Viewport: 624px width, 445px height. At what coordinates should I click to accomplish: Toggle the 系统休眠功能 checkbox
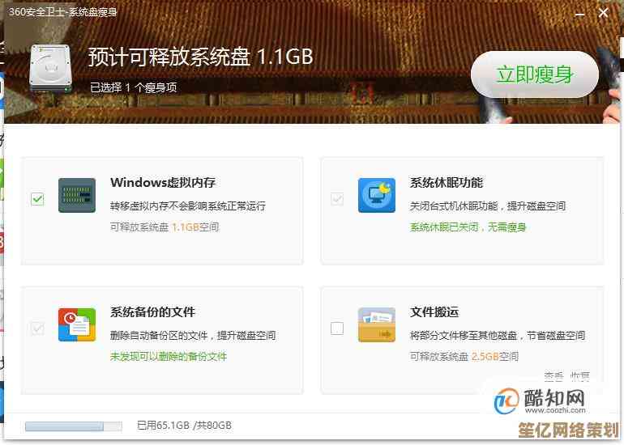[x=337, y=199]
